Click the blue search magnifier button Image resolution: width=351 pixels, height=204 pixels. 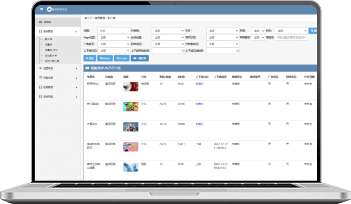click(313, 31)
